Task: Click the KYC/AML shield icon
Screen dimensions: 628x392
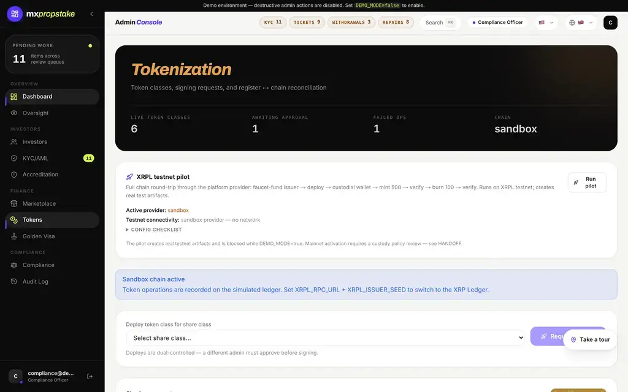Action: pyautogui.click(x=14, y=159)
